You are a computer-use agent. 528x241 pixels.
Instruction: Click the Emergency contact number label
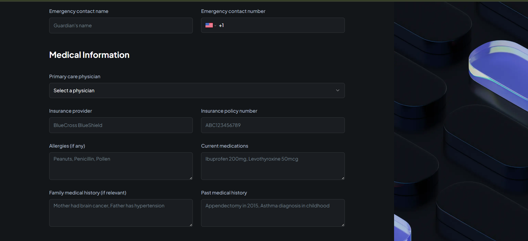[233, 11]
